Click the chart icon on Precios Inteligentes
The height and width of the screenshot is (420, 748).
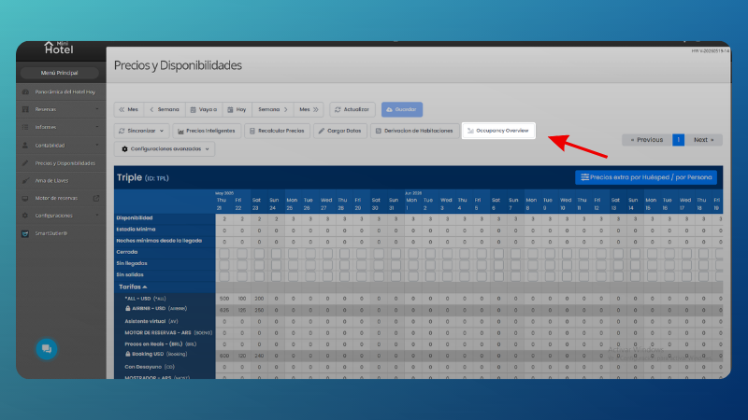click(x=180, y=131)
